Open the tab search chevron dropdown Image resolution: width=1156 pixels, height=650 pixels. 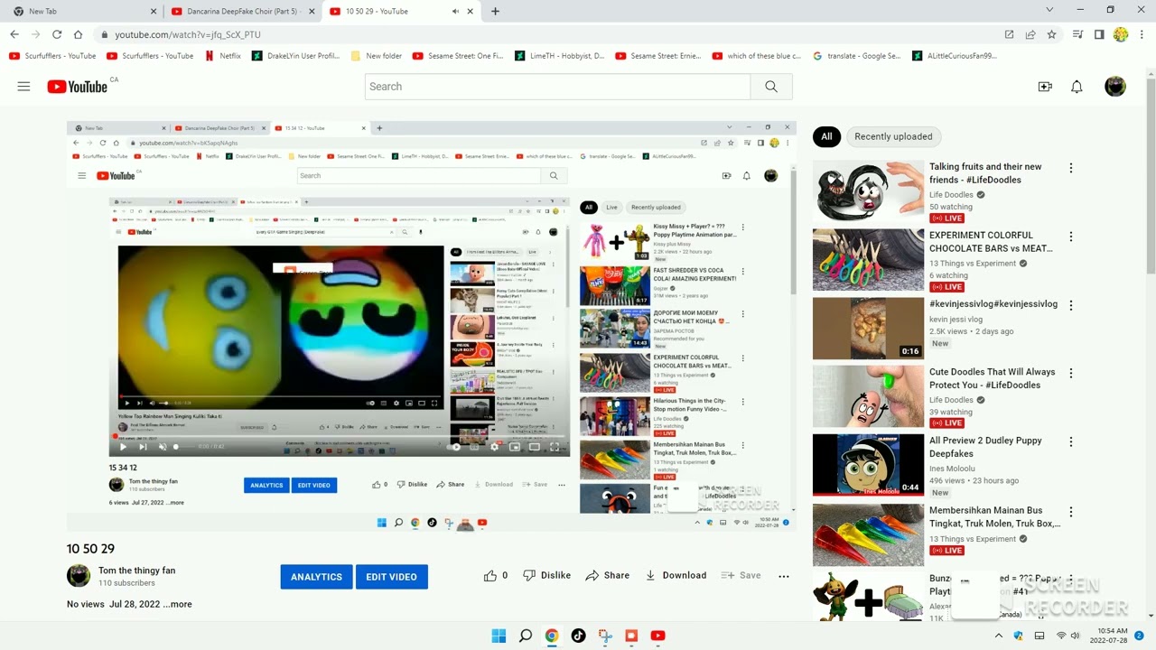[x=1049, y=10]
